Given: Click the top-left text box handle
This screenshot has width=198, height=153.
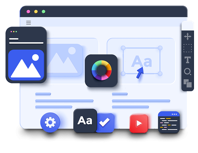Looking at the screenshot, I should pos(123,48).
